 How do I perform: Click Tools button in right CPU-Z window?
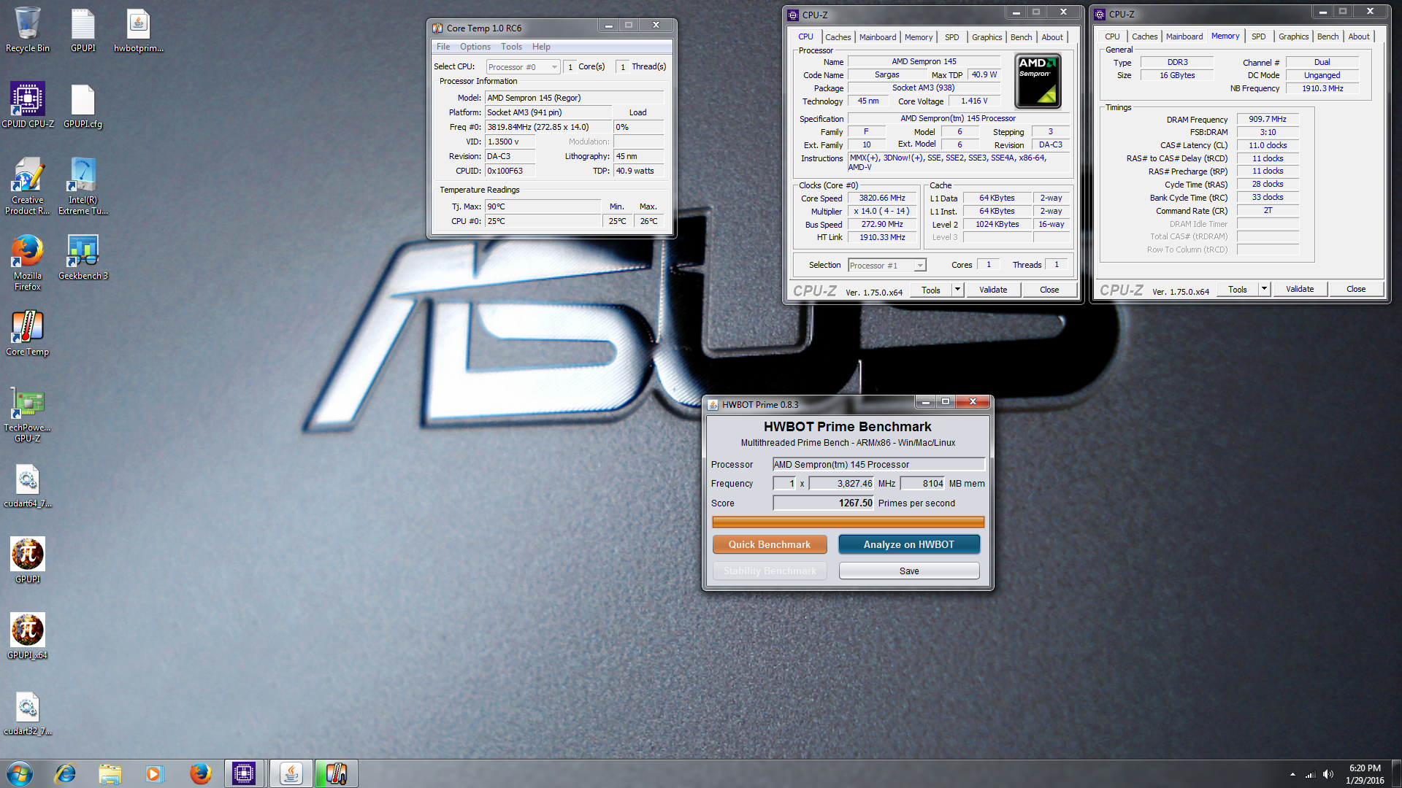[1238, 289]
